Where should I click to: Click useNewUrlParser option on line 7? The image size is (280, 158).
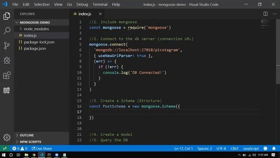coord(115,56)
